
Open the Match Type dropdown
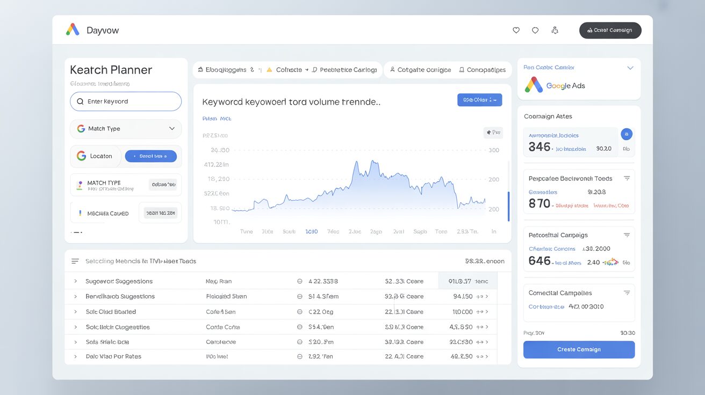click(x=126, y=129)
